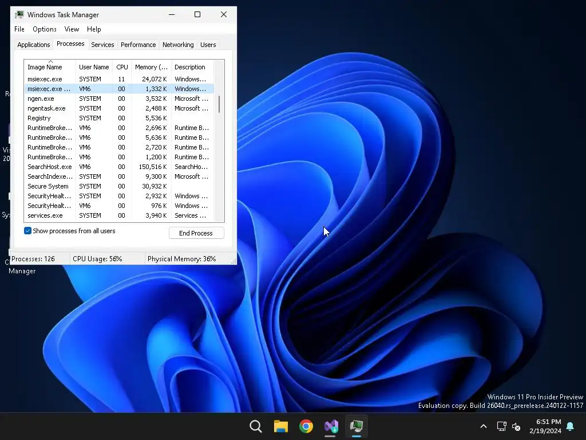Open the Options menu
This screenshot has height=440, width=586.
45,29
